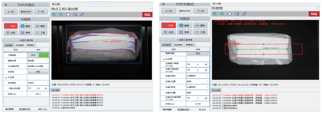Select 检测参数 tab in 斑点工具 window

9,45
